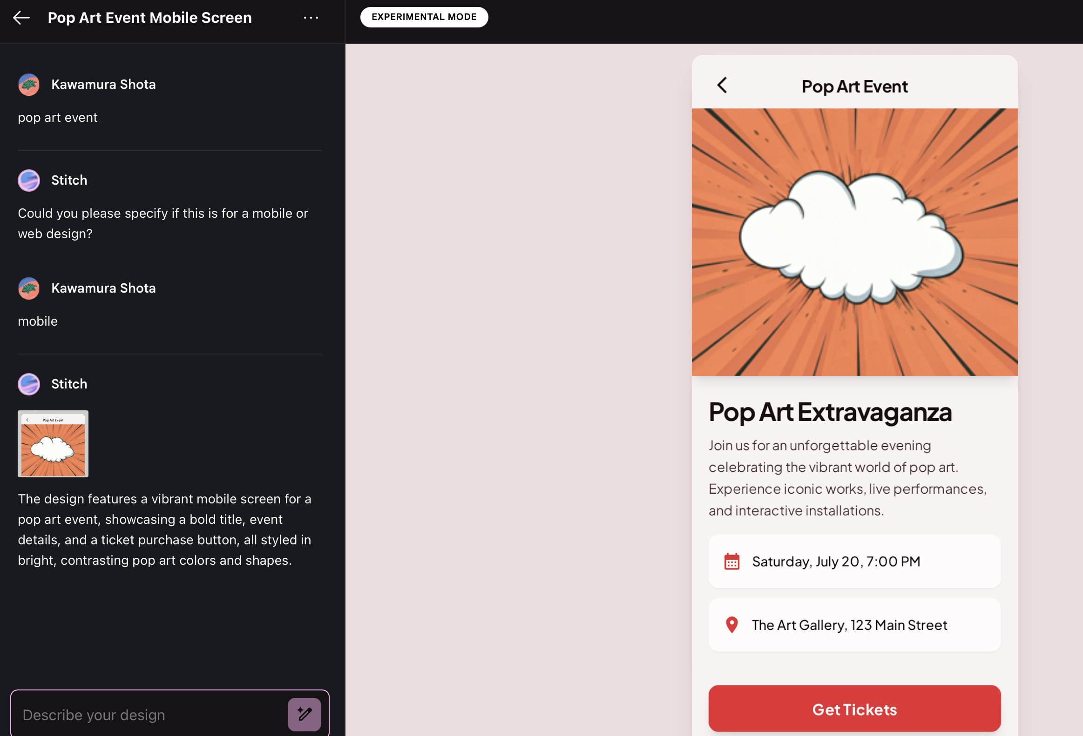
Task: Click the sparkle-pencil enhance prompt icon
Action: (x=305, y=714)
